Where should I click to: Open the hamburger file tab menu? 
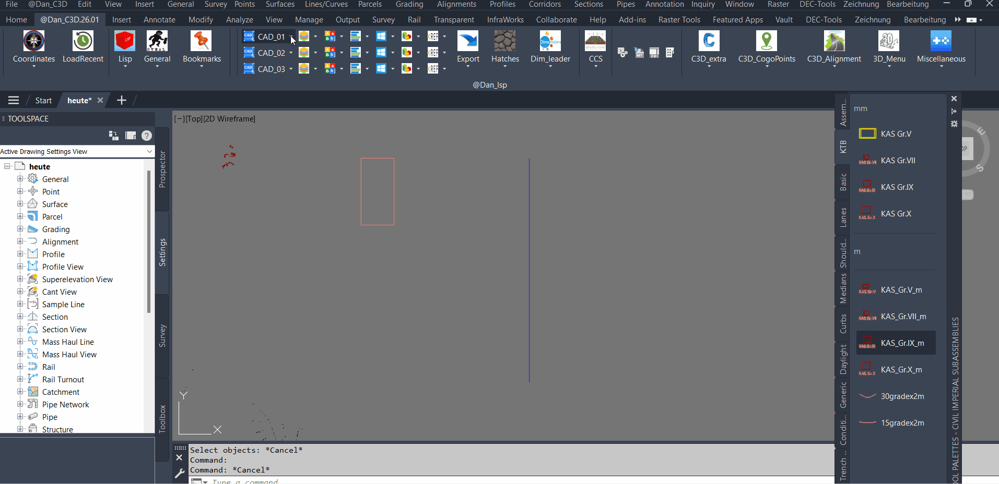pos(14,100)
